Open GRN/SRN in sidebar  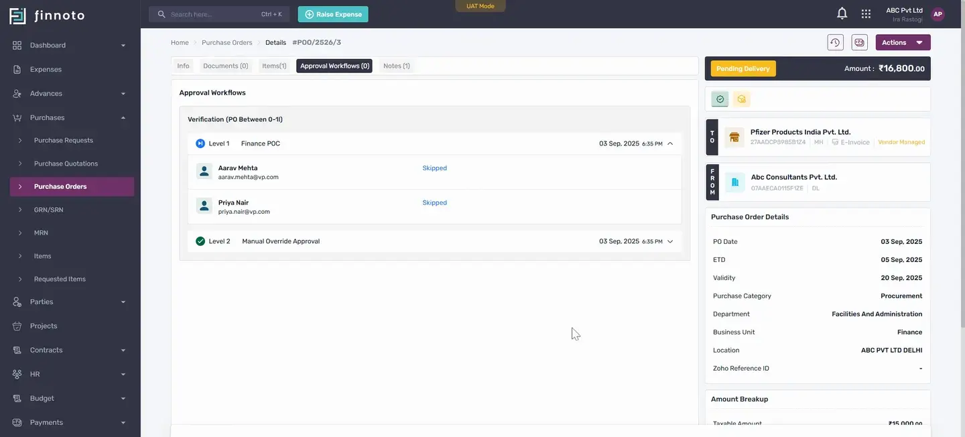(49, 210)
